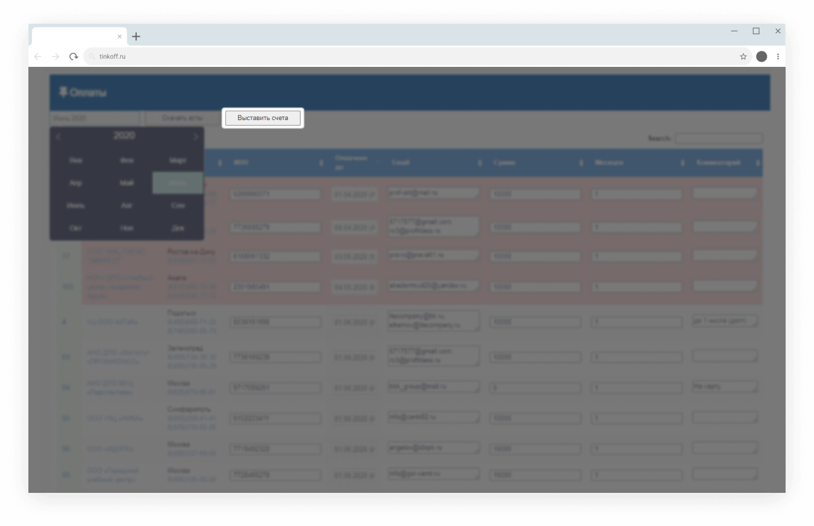Open the Июнь 2020 month selector field
Image resolution: width=814 pixels, height=526 pixels.
(x=93, y=118)
